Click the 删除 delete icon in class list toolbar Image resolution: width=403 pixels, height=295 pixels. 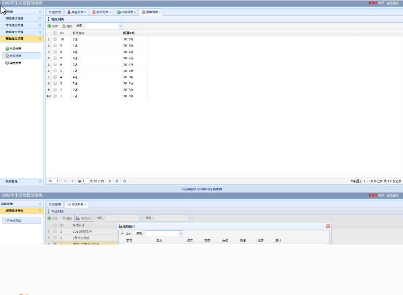coord(64,26)
